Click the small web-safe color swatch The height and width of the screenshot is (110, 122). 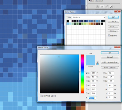98,64
